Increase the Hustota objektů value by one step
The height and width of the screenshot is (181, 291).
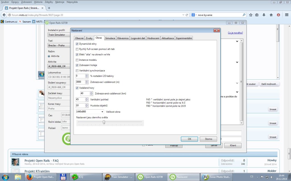87,104
